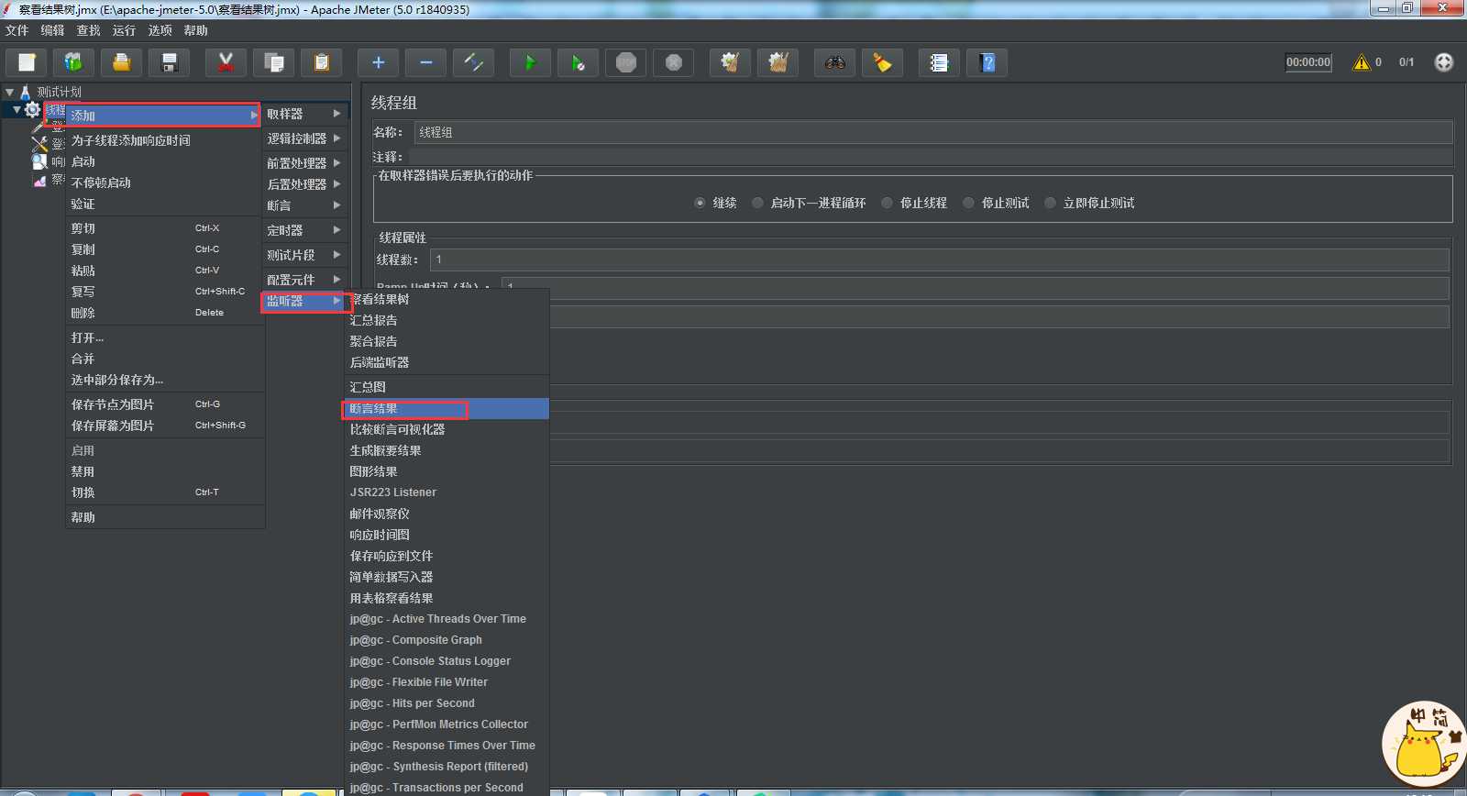Click 帮助 at context menu bottom

(x=165, y=517)
